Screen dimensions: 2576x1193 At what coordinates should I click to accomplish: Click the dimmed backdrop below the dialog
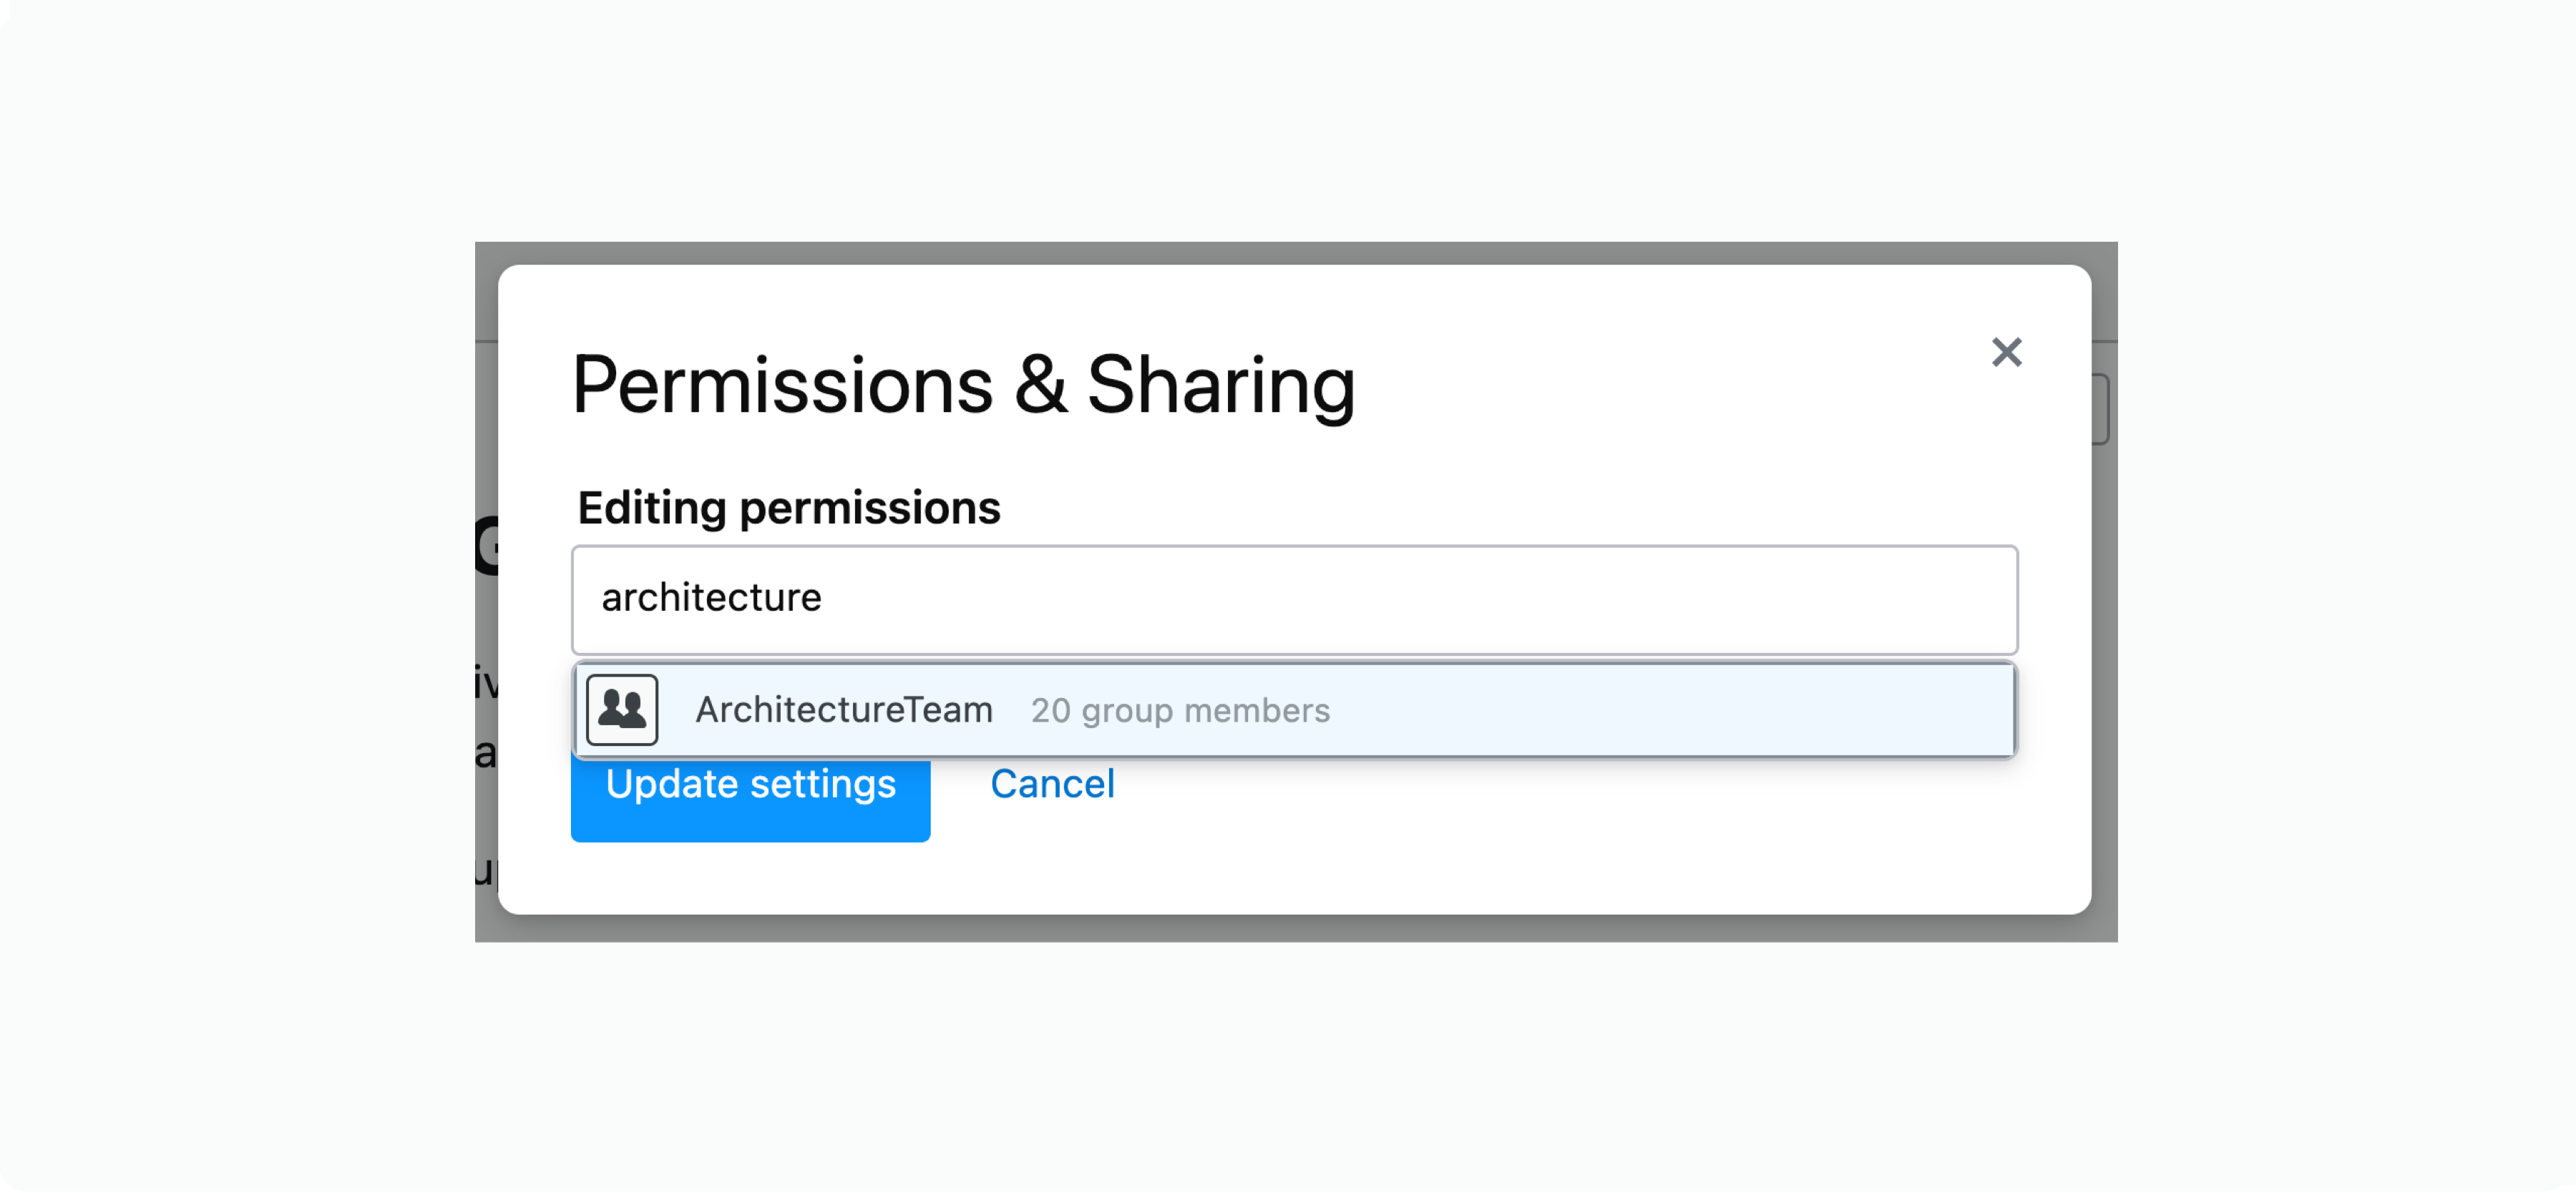(1295, 928)
